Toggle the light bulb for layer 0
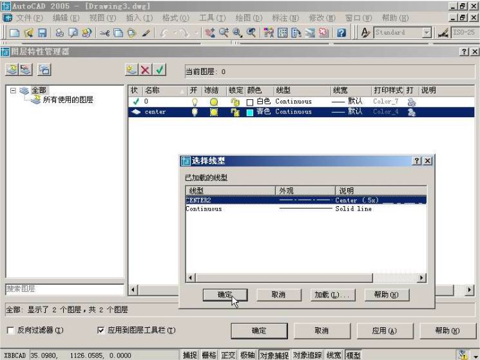 (195, 102)
